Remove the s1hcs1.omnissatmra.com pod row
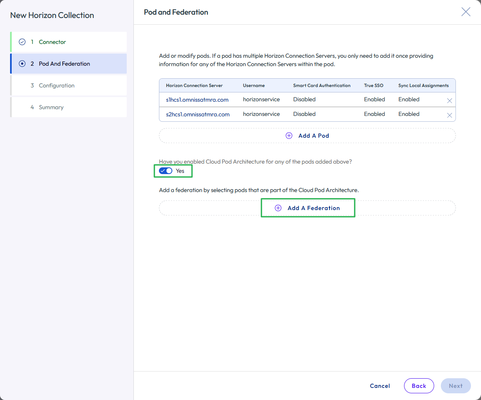481x400 pixels. (x=450, y=100)
